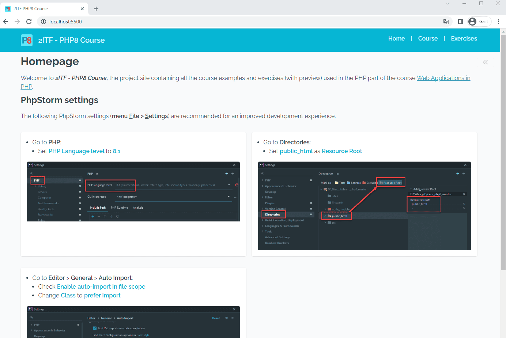Screen dimensions: 506x338
Task: Click the highlighted Resource Root text
Action: click(x=342, y=151)
